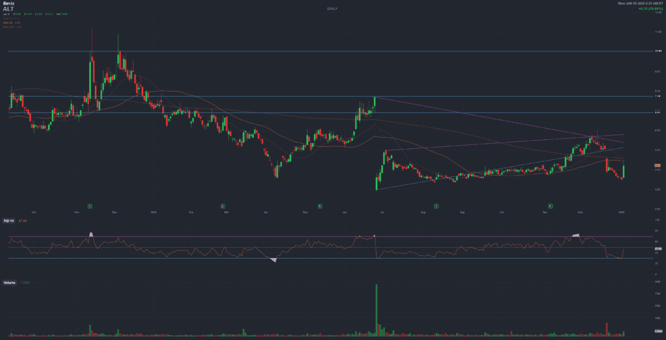The width and height of the screenshot is (666, 340).
Task: Open the earnings 'E' marker near Aug
Action: pyautogui.click(x=437, y=205)
